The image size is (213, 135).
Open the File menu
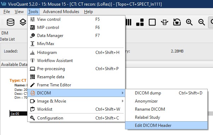click(7, 12)
